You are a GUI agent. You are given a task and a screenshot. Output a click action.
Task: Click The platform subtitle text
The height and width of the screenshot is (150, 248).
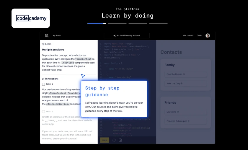[x=128, y=9]
